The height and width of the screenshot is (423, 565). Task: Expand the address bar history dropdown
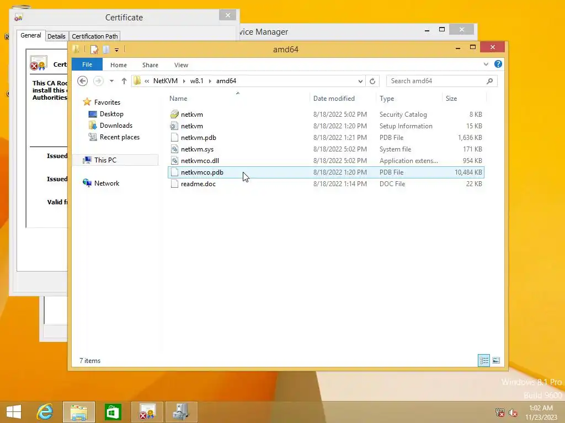(x=360, y=81)
